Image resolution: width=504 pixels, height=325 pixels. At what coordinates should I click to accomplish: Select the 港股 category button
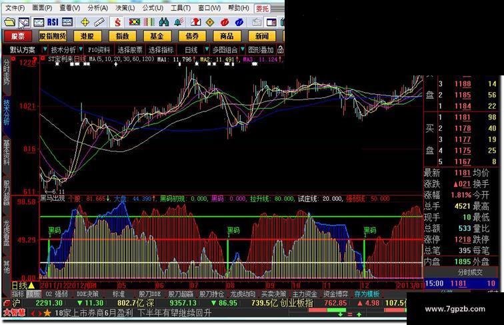pyautogui.click(x=87, y=36)
